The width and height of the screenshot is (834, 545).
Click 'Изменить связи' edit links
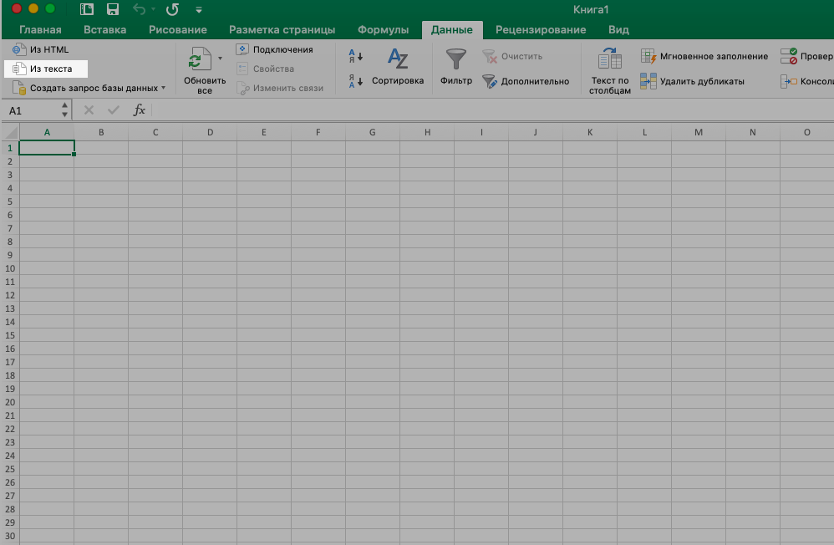click(x=280, y=88)
